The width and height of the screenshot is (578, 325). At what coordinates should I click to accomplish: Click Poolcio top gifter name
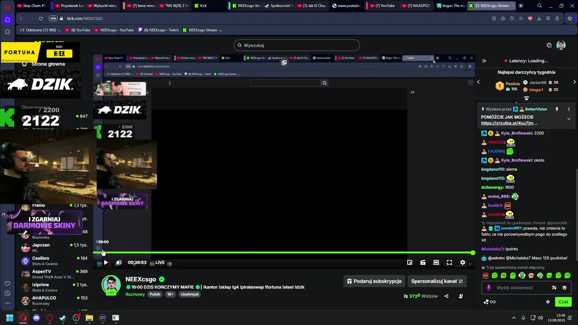click(513, 84)
